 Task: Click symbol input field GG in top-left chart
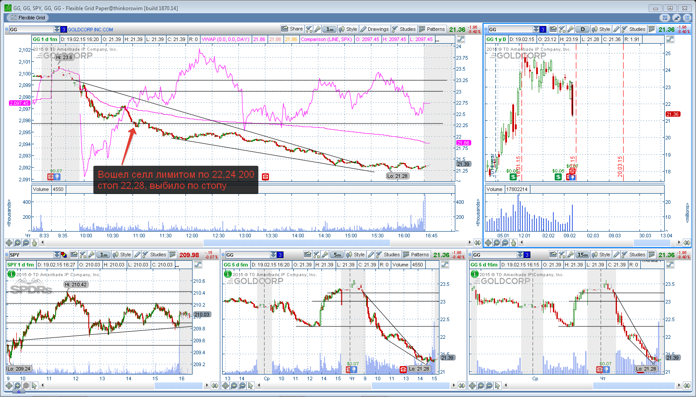pyautogui.click(x=31, y=30)
